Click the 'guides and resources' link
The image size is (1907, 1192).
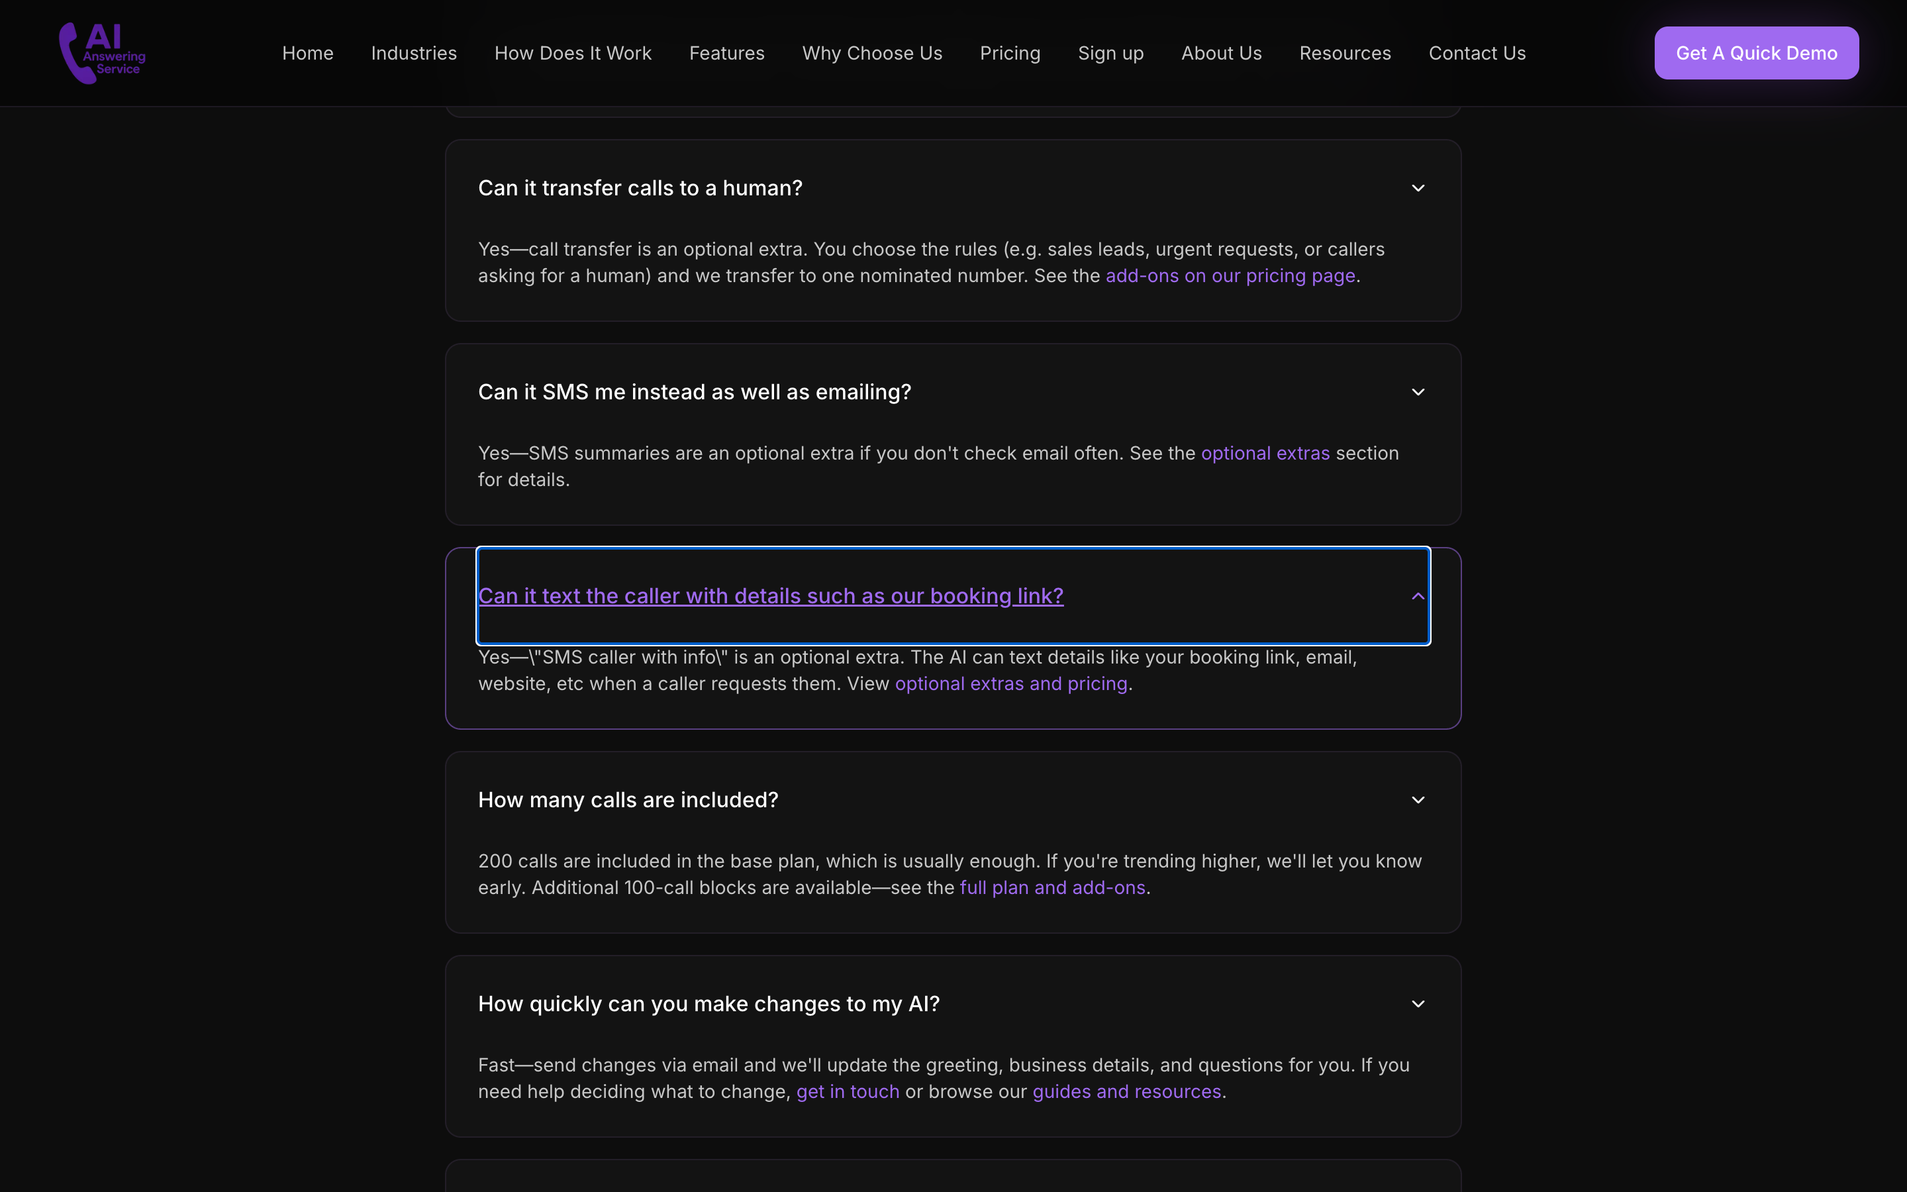pos(1127,1091)
